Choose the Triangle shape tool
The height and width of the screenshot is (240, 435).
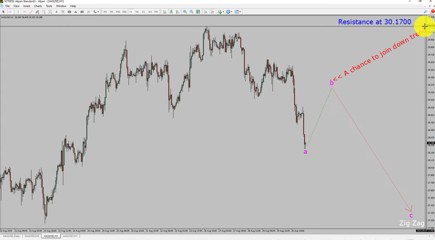click(x=76, y=12)
